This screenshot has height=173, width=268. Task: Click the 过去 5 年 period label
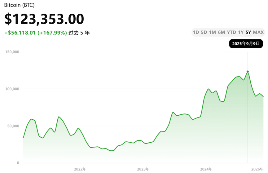point(79,33)
